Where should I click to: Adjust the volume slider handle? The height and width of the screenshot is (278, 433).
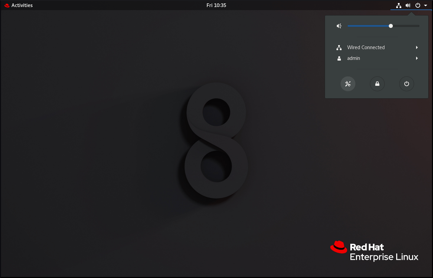(x=390, y=26)
